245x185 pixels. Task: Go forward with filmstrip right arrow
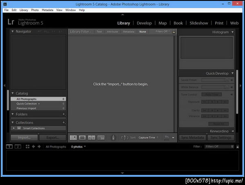tap(39, 147)
